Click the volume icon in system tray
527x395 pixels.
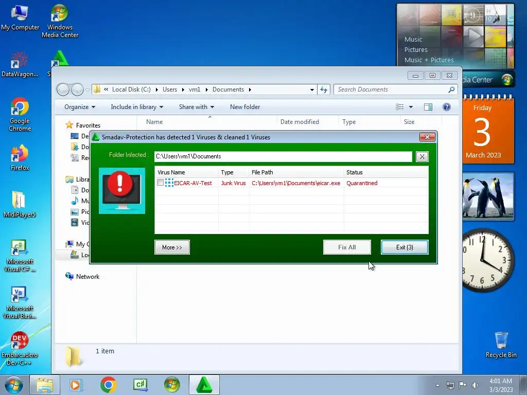[x=475, y=385]
